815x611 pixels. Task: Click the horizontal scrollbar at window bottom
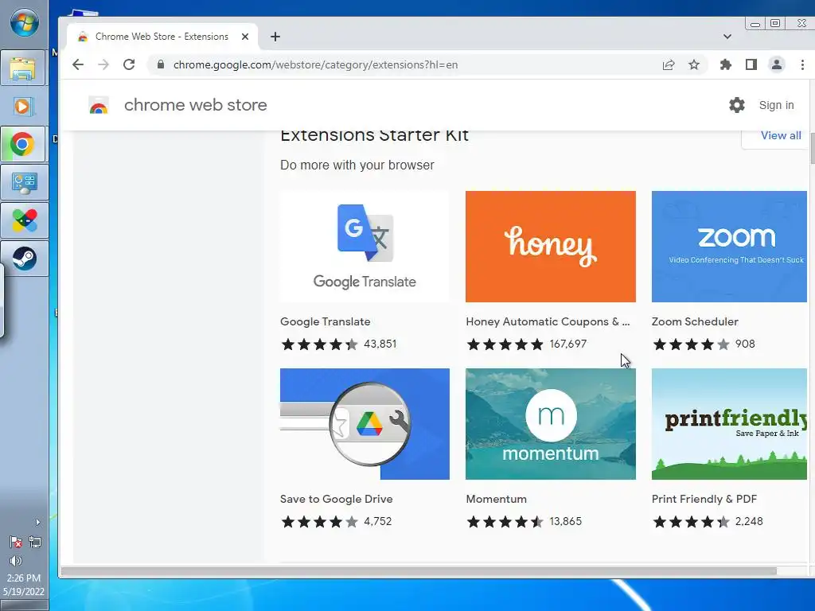(419, 571)
